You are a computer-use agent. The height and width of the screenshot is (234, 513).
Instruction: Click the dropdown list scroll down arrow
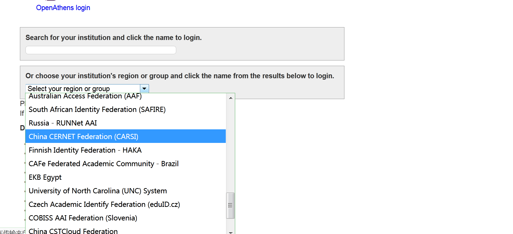pyautogui.click(x=230, y=232)
